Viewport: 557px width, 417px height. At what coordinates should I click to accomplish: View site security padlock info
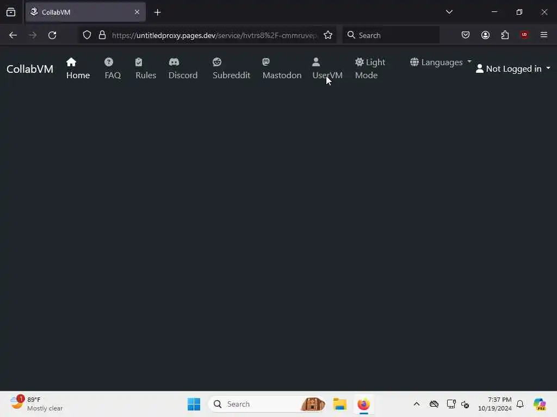(x=102, y=35)
